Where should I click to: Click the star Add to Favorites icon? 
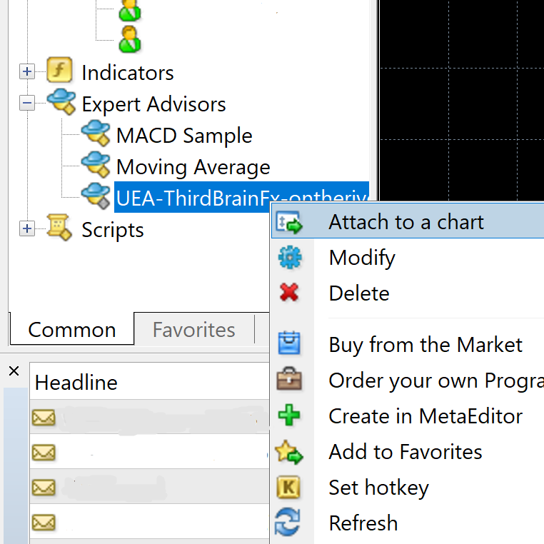288,452
